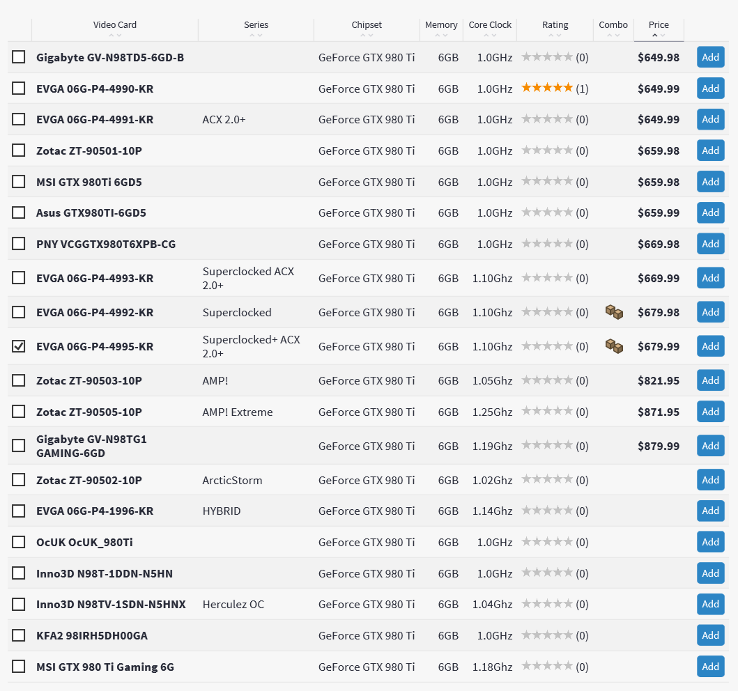
Task: Click the 'Herculez OC' series cell
Action: click(233, 604)
